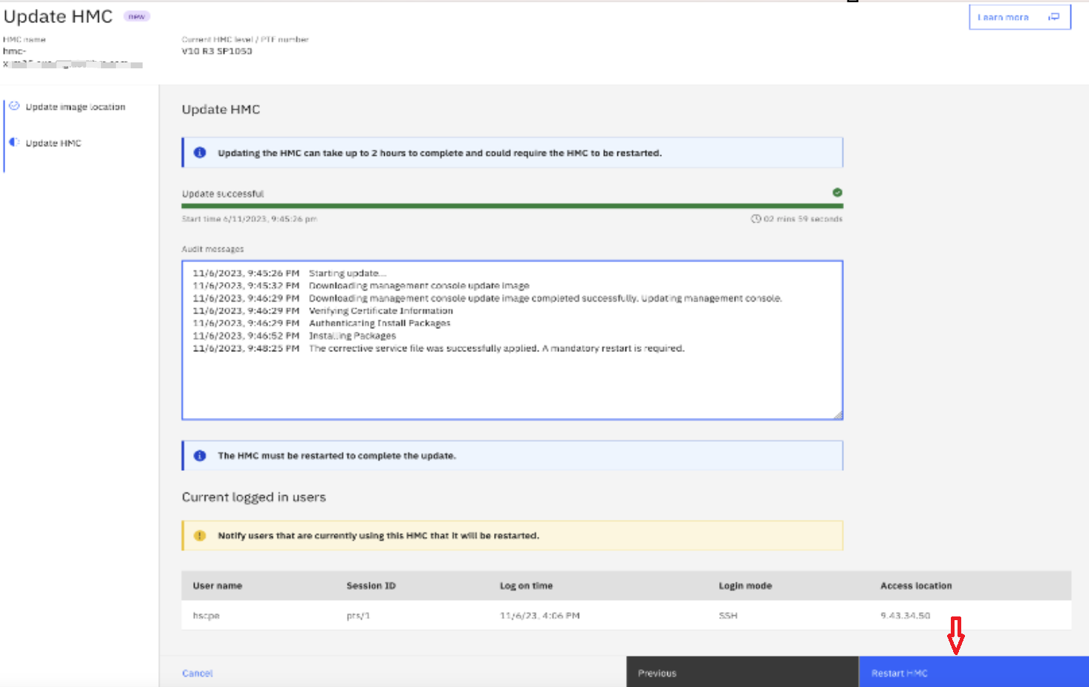Click the 9.43.34.50 access location cell
This screenshot has height=687, width=1089.
[905, 616]
